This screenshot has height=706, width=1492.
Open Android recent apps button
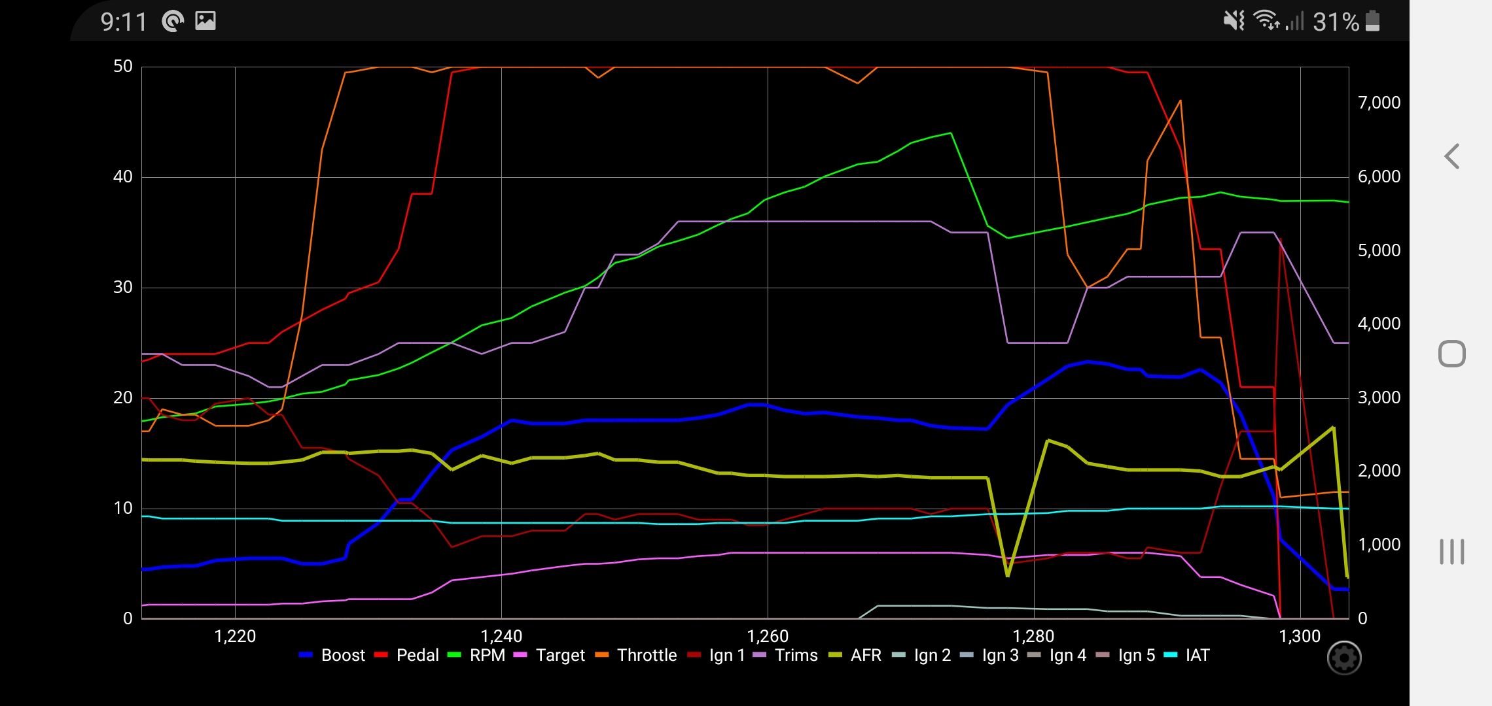point(1451,552)
